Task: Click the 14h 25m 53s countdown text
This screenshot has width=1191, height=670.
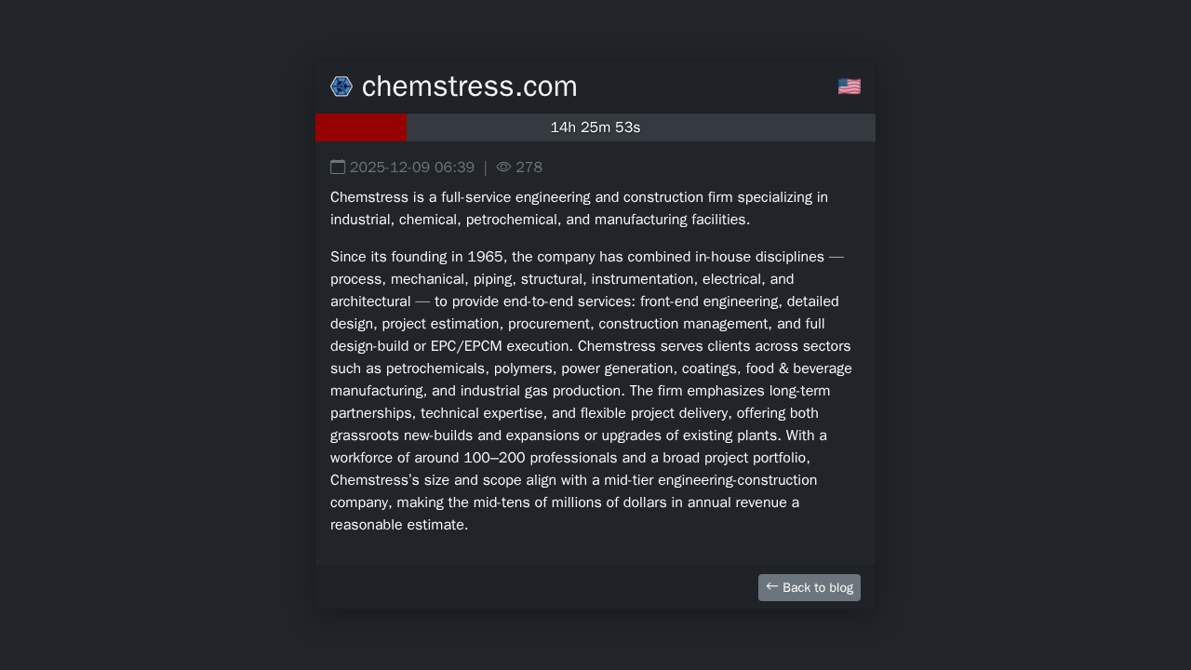Action: click(595, 127)
